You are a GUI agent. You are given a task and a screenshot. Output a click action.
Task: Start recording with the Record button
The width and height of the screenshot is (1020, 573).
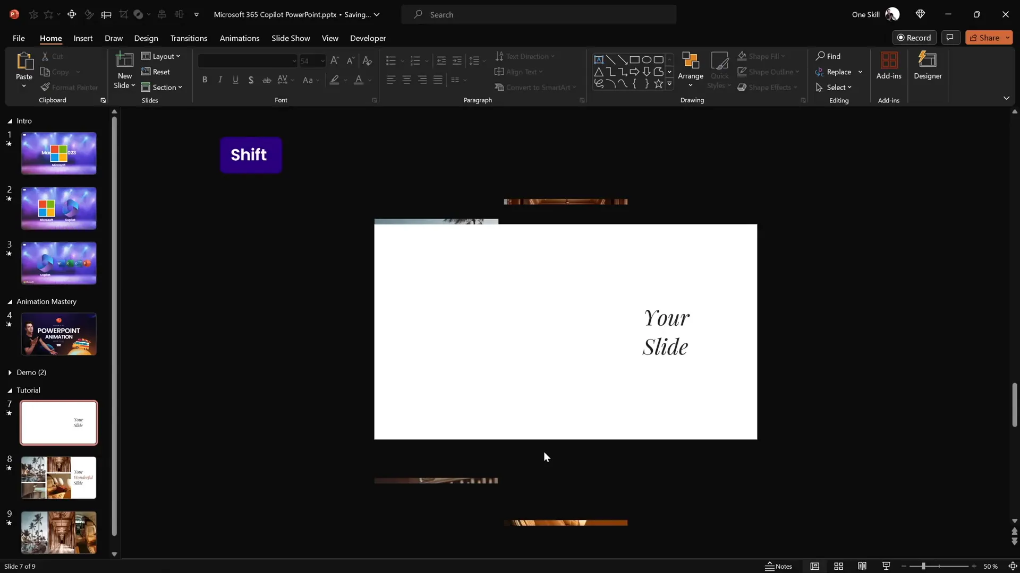(x=915, y=37)
